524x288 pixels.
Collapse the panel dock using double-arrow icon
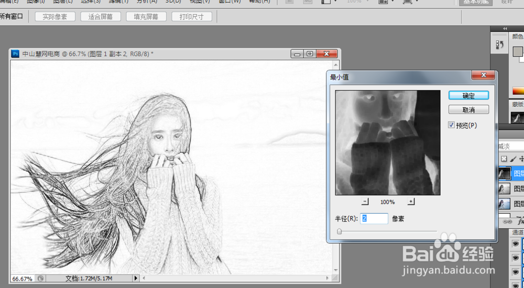click(505, 29)
